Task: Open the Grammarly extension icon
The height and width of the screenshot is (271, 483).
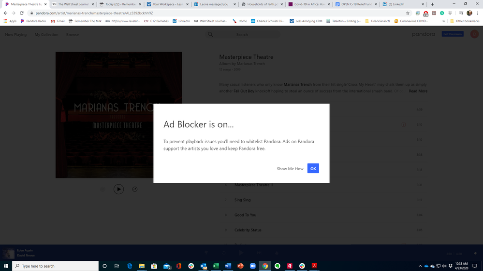Action: click(442, 13)
